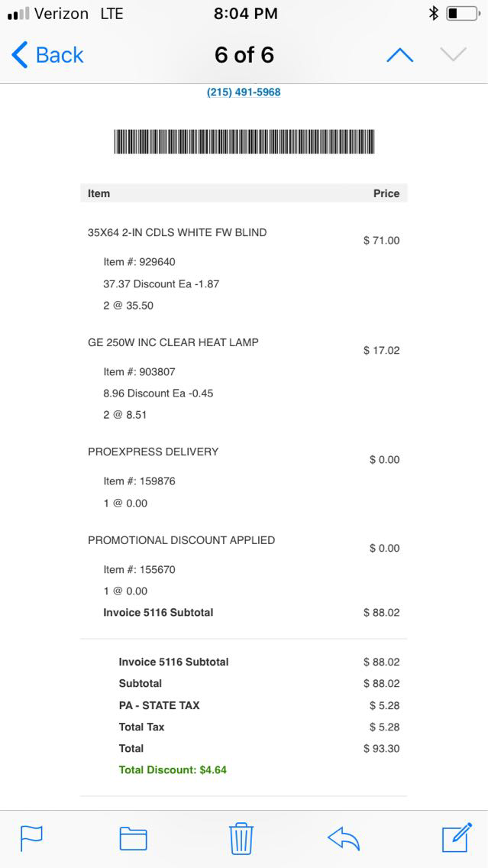Select the 35X64 white blind item line

pos(177,232)
